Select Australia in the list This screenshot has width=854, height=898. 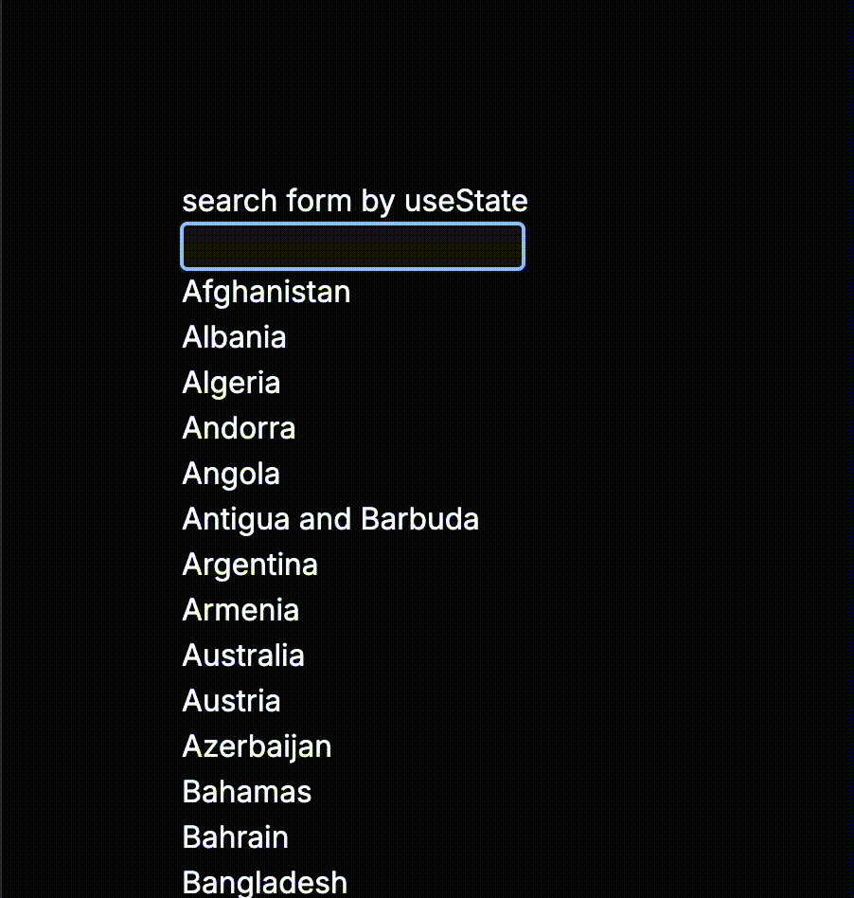pos(243,656)
